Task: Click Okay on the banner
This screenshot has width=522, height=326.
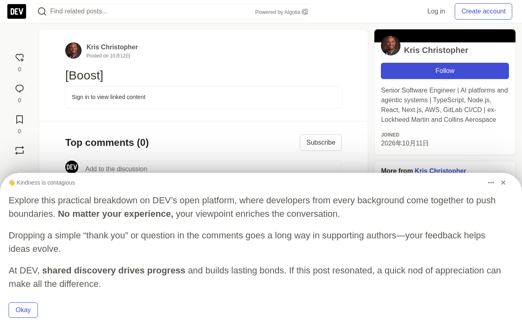Action: point(23,310)
